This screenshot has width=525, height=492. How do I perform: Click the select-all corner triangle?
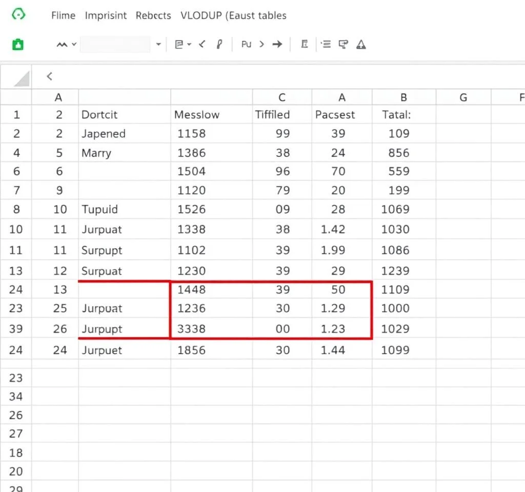pyautogui.click(x=21, y=78)
